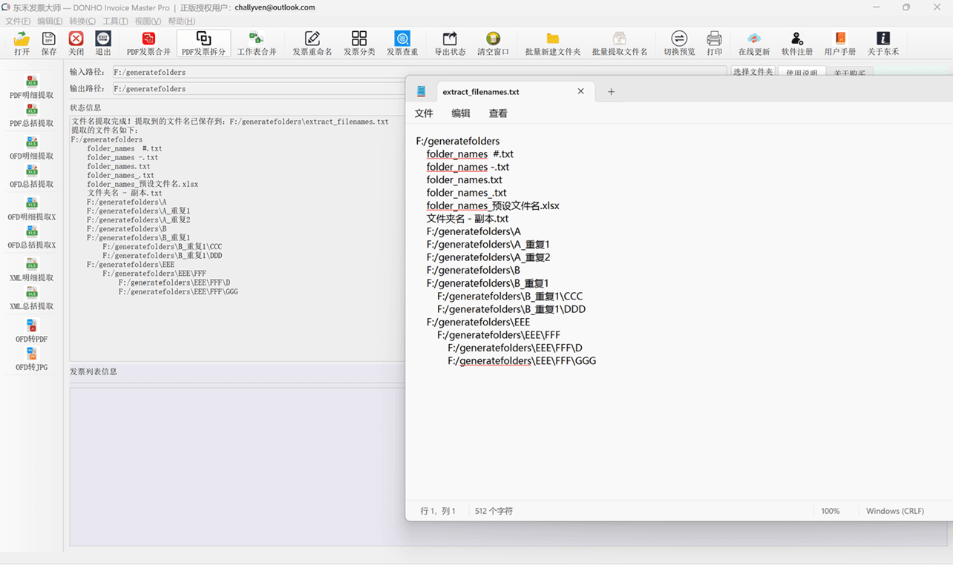Click the 清空窗口 toolbar icon
Screen dimensions: 953x565
click(493, 44)
